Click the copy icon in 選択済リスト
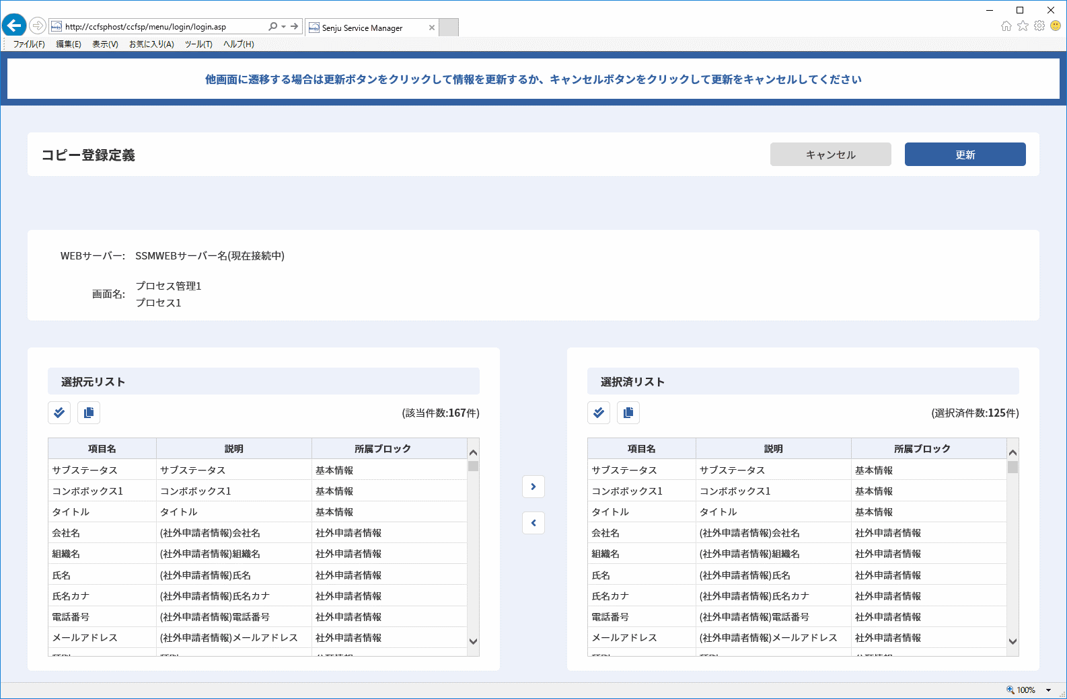 point(628,413)
